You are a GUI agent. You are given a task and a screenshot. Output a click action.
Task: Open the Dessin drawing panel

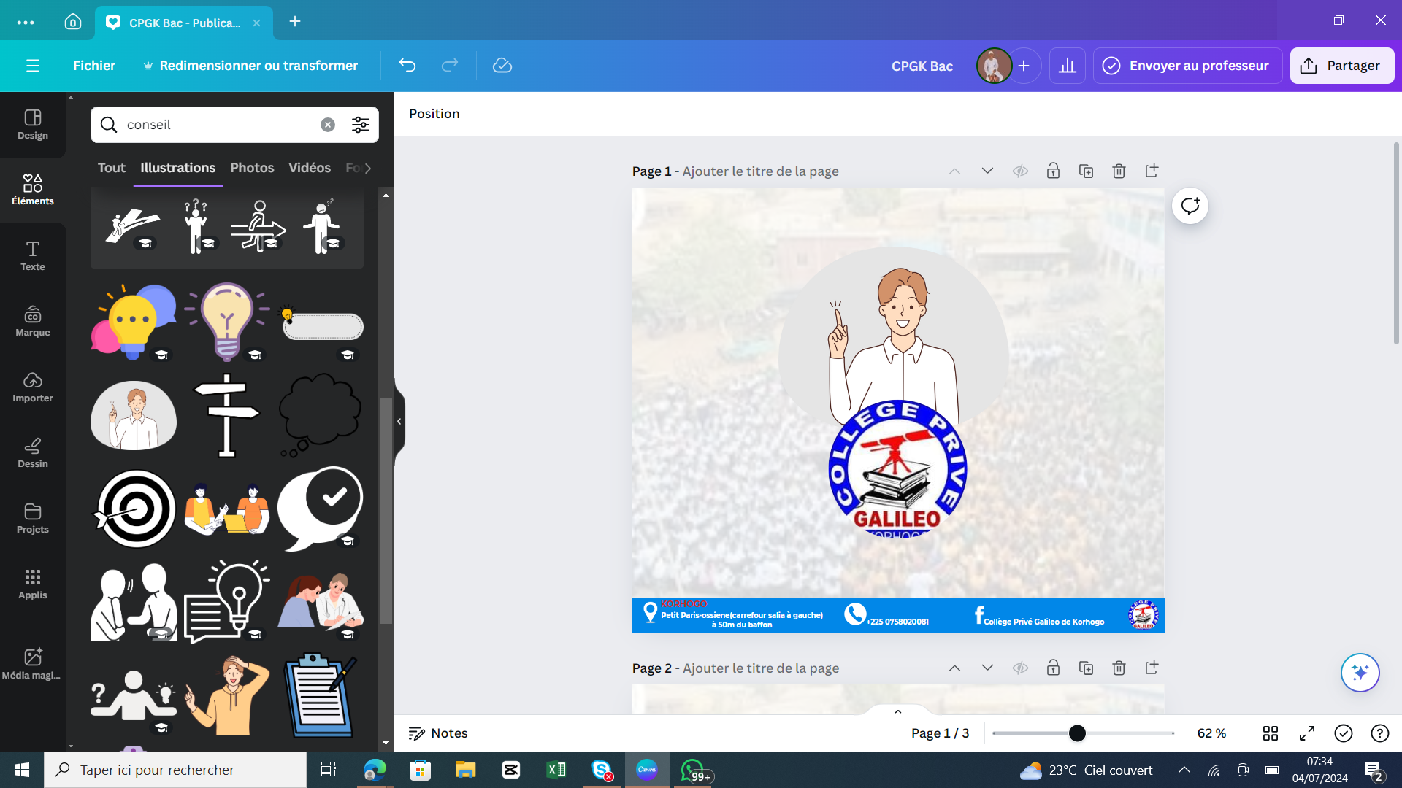point(33,453)
